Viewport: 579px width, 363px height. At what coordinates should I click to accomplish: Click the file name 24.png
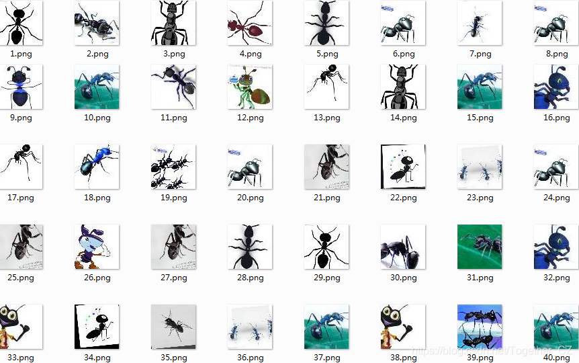point(556,198)
